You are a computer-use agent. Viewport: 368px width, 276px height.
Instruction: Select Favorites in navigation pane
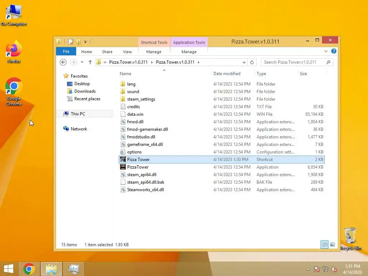click(79, 76)
